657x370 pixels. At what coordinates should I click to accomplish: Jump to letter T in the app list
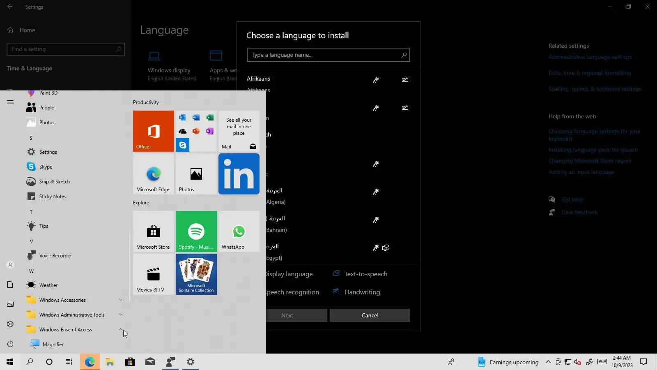click(31, 212)
